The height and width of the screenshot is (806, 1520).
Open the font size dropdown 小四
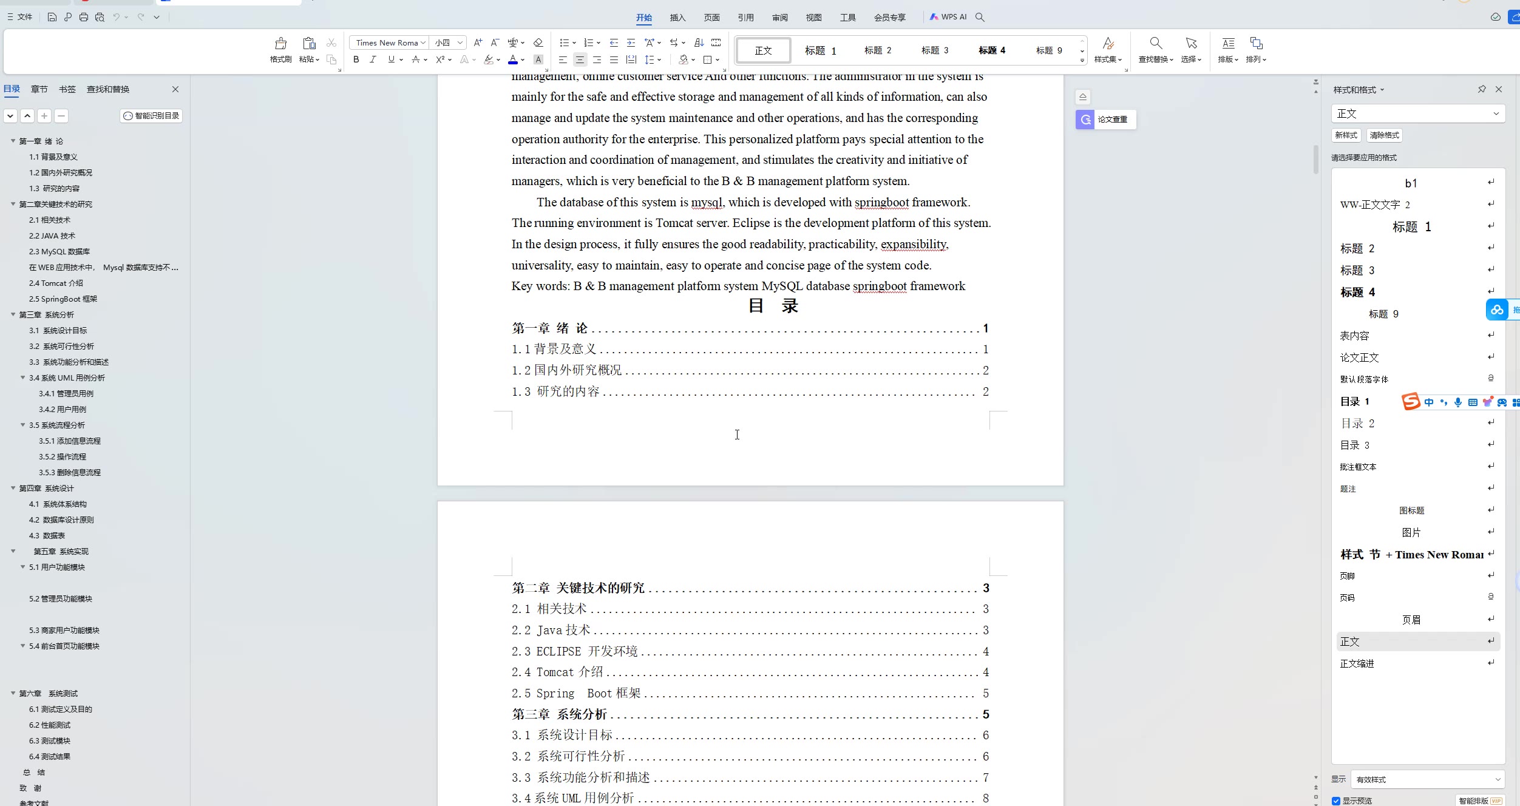pyautogui.click(x=460, y=42)
